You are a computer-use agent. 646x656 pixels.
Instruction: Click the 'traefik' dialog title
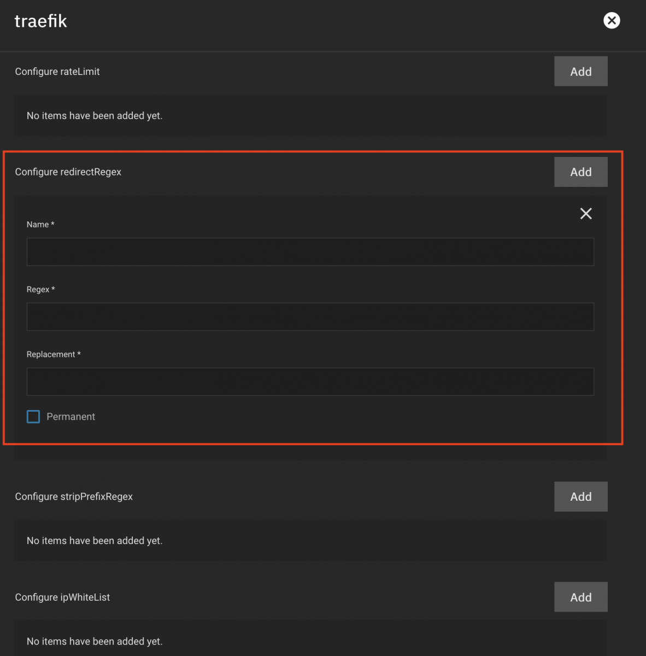[40, 21]
